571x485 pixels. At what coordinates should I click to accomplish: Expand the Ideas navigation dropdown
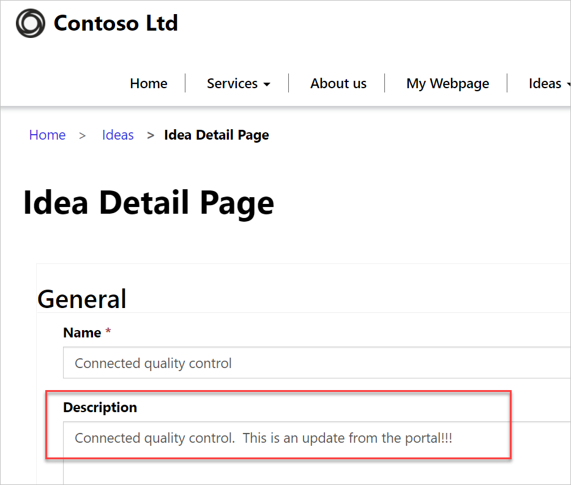(x=545, y=83)
